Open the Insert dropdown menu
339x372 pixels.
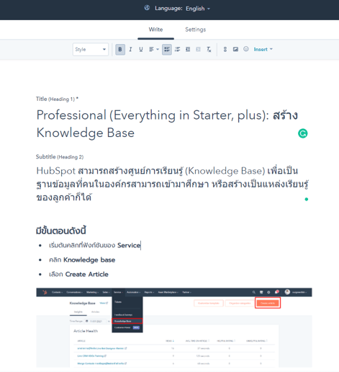[263, 49]
